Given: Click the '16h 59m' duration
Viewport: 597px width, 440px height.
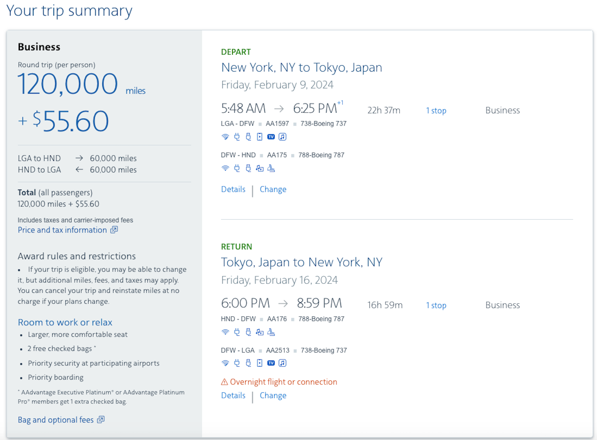Looking at the screenshot, I should click(385, 306).
